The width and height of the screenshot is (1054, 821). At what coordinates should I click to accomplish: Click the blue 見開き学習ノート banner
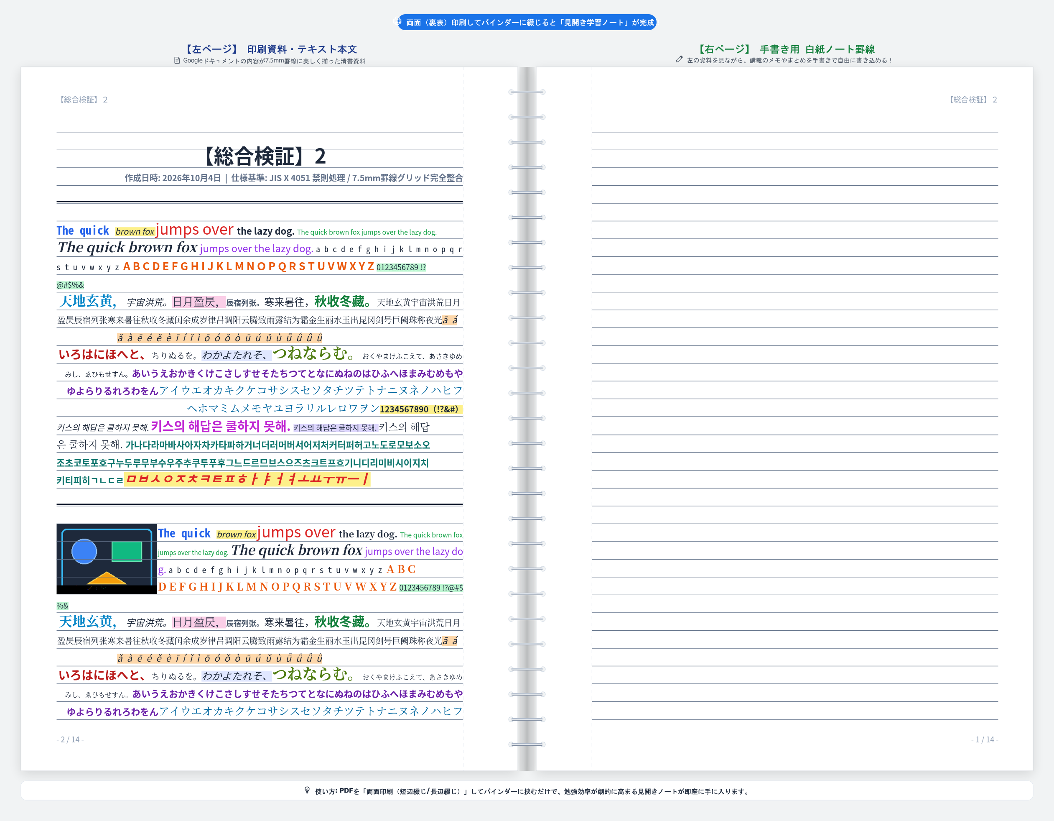tap(527, 22)
